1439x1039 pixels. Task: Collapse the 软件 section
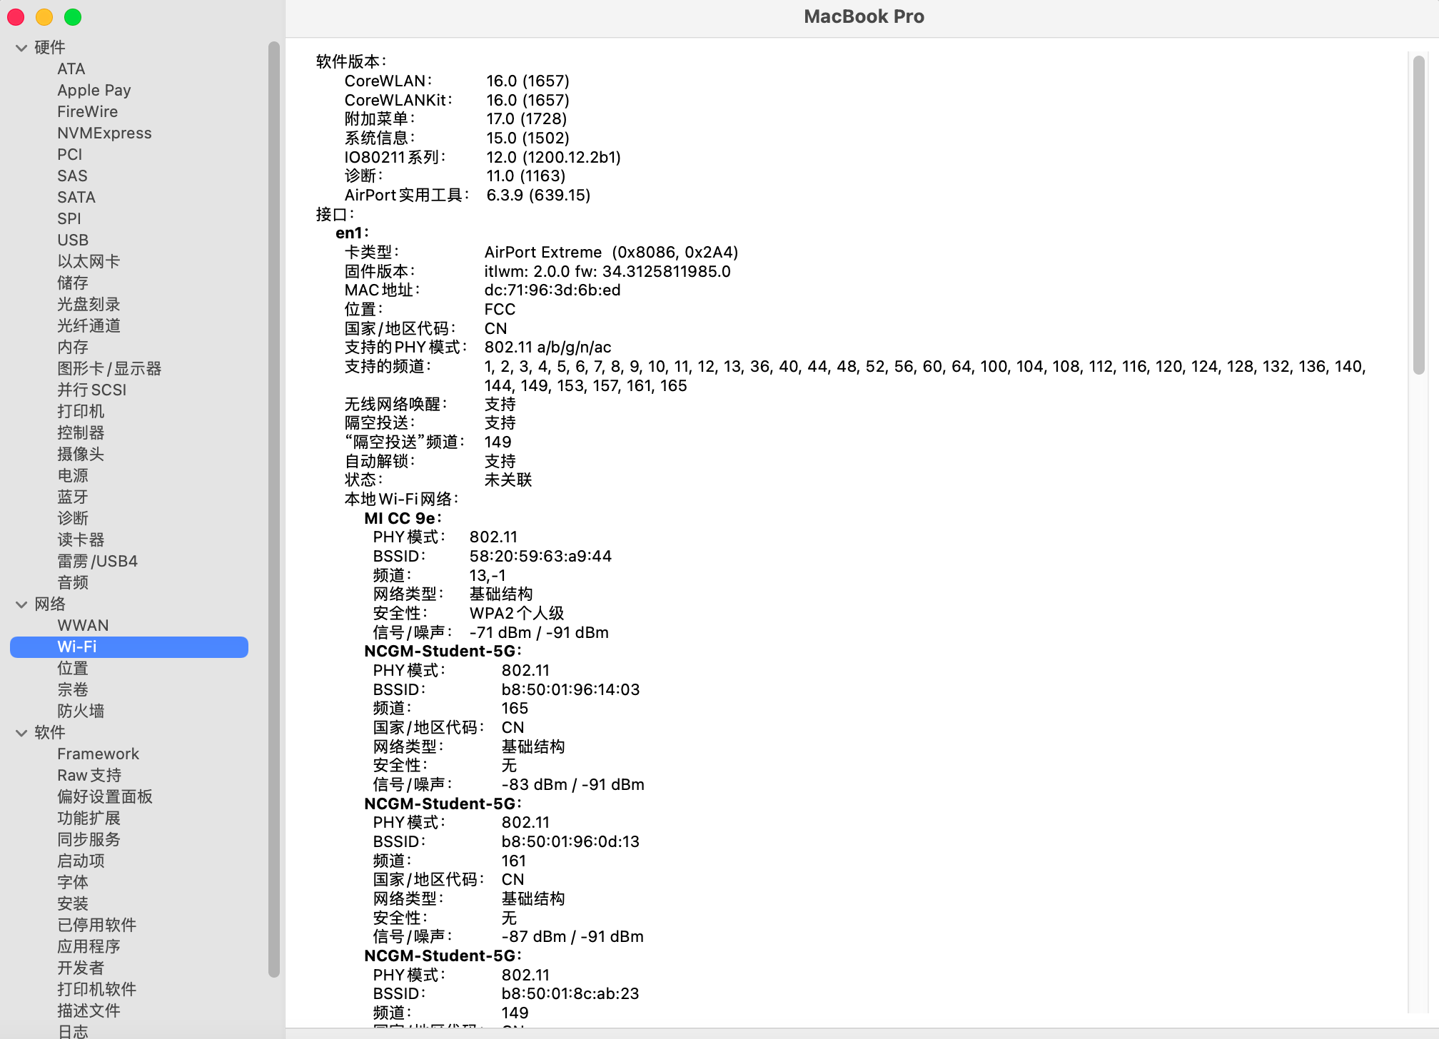pyautogui.click(x=21, y=732)
